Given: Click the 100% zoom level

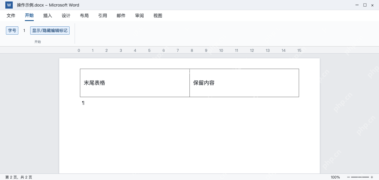Looking at the screenshot, I should click(335, 177).
